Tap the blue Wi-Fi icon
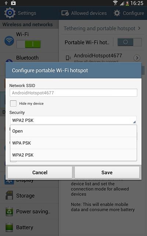This screenshot has width=147, height=236. tap(9, 41)
